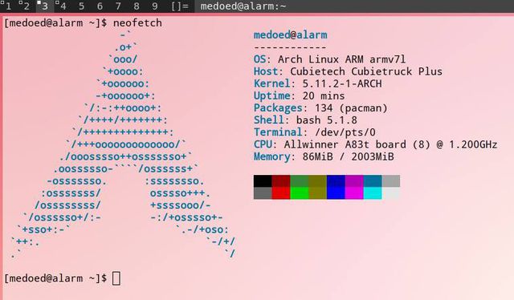Viewport: 514px width, 300px height.
Task: Click the 'OS: Arch Linux ARM armv7l' line
Action: pos(329,59)
